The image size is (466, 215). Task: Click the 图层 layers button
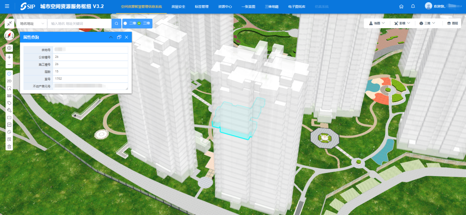tap(452, 23)
